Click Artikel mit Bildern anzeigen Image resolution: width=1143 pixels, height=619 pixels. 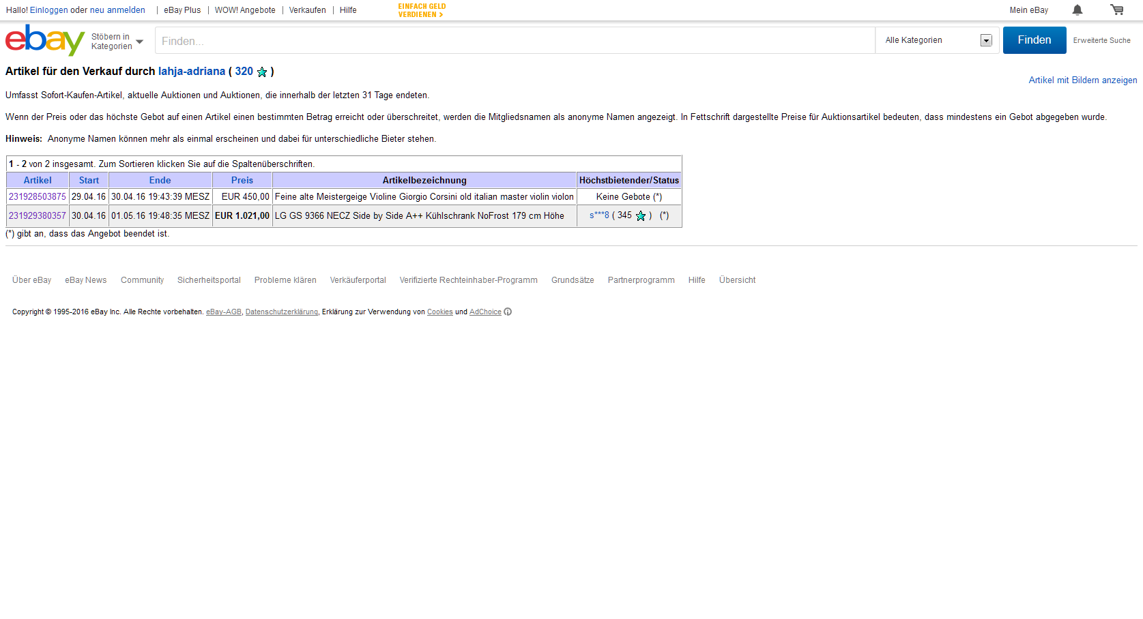click(1083, 80)
